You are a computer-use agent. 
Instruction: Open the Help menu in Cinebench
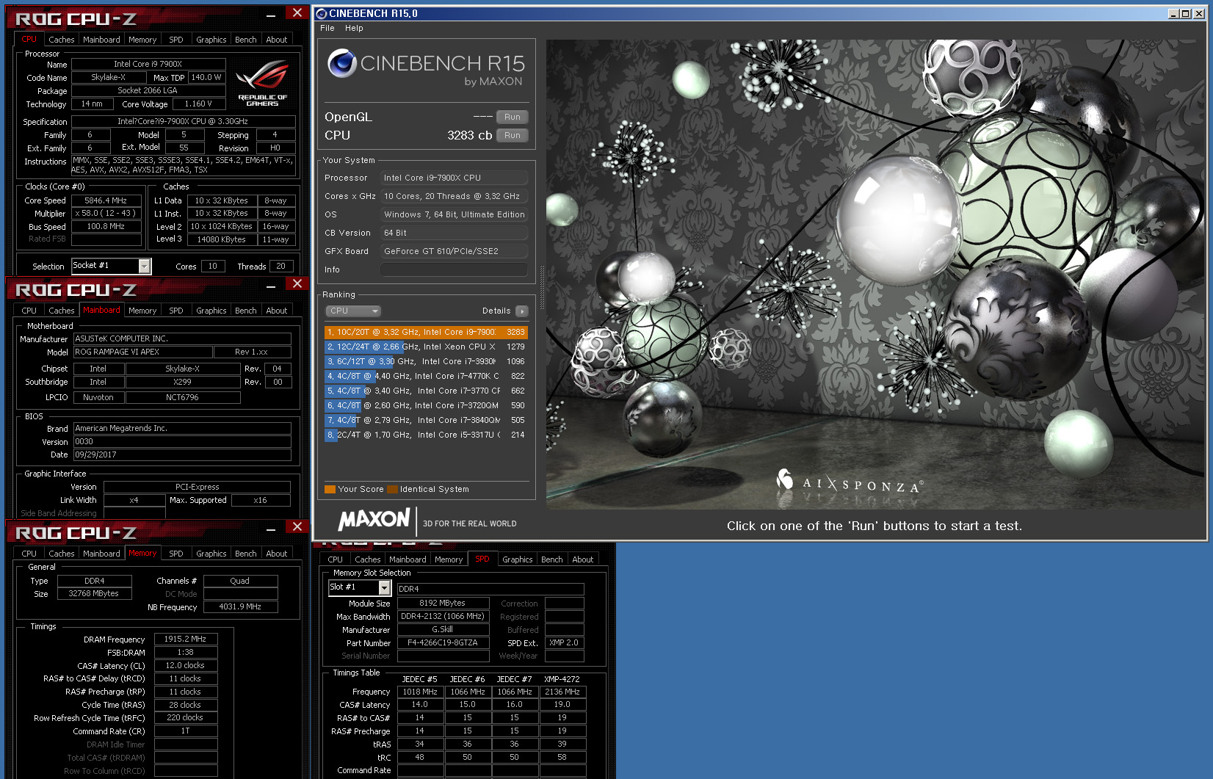(x=354, y=28)
